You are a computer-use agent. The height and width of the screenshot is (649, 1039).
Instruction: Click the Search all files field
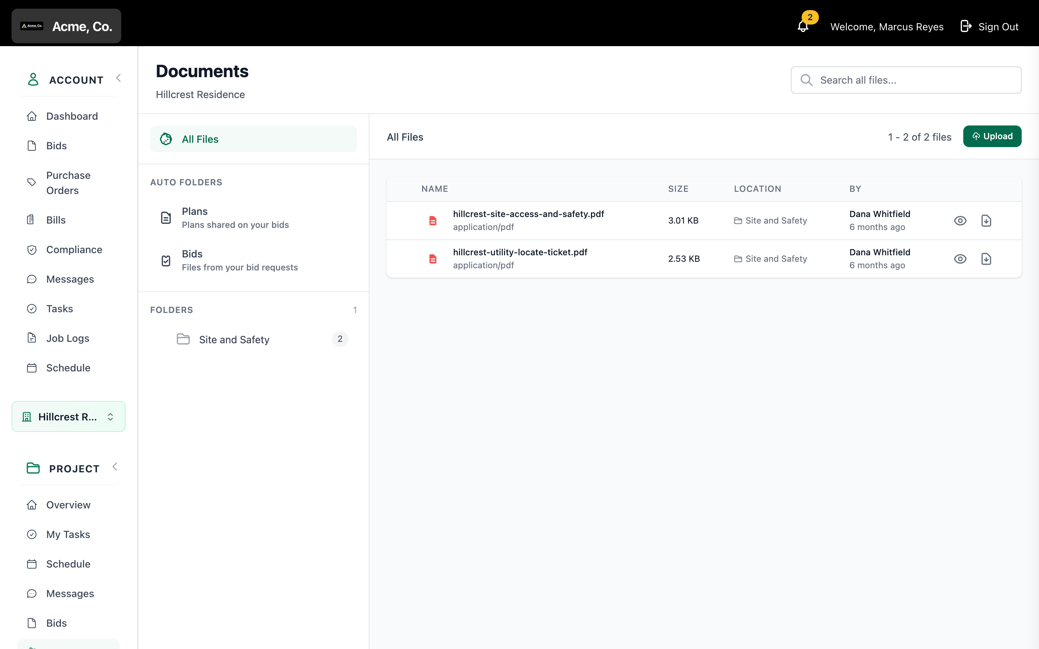[x=906, y=80]
